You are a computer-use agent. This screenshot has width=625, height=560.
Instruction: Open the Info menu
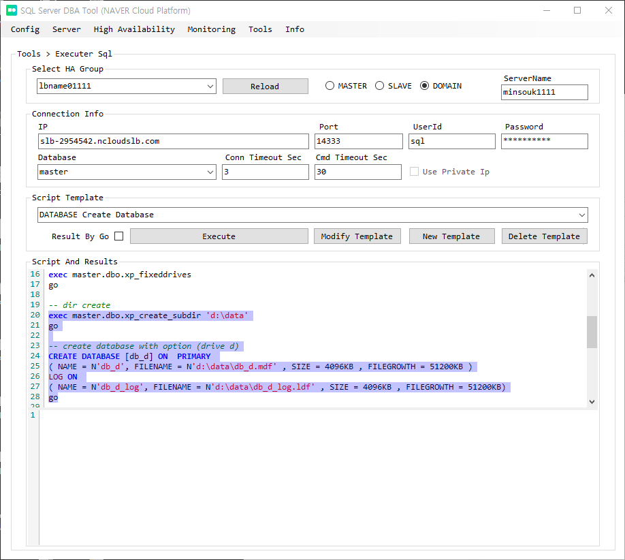pyautogui.click(x=295, y=29)
